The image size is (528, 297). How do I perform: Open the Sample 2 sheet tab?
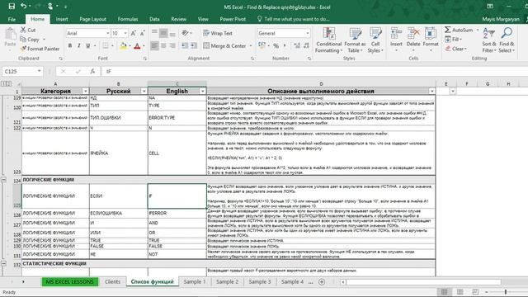(x=228, y=281)
